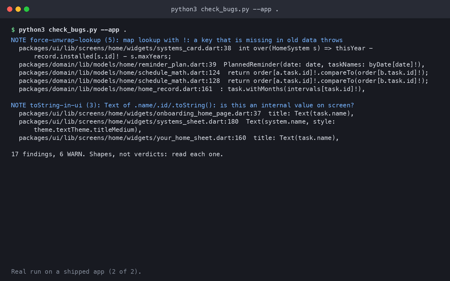Click the '17 findings, 6 WARN.' summary line
450x281 pixels.
click(117, 154)
